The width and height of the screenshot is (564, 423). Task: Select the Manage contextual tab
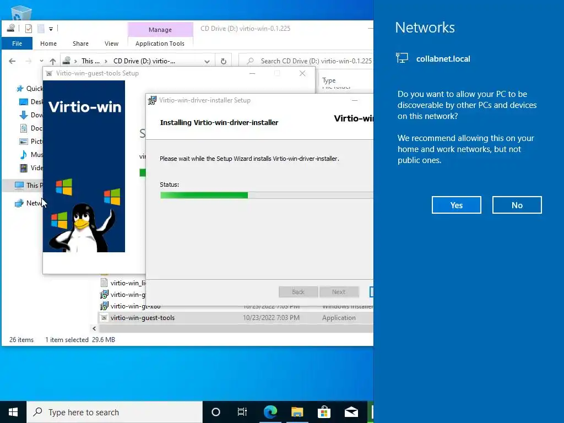(160, 30)
